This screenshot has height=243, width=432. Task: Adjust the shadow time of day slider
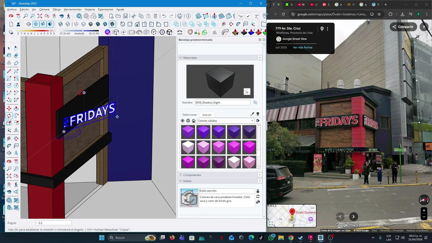click(83, 31)
